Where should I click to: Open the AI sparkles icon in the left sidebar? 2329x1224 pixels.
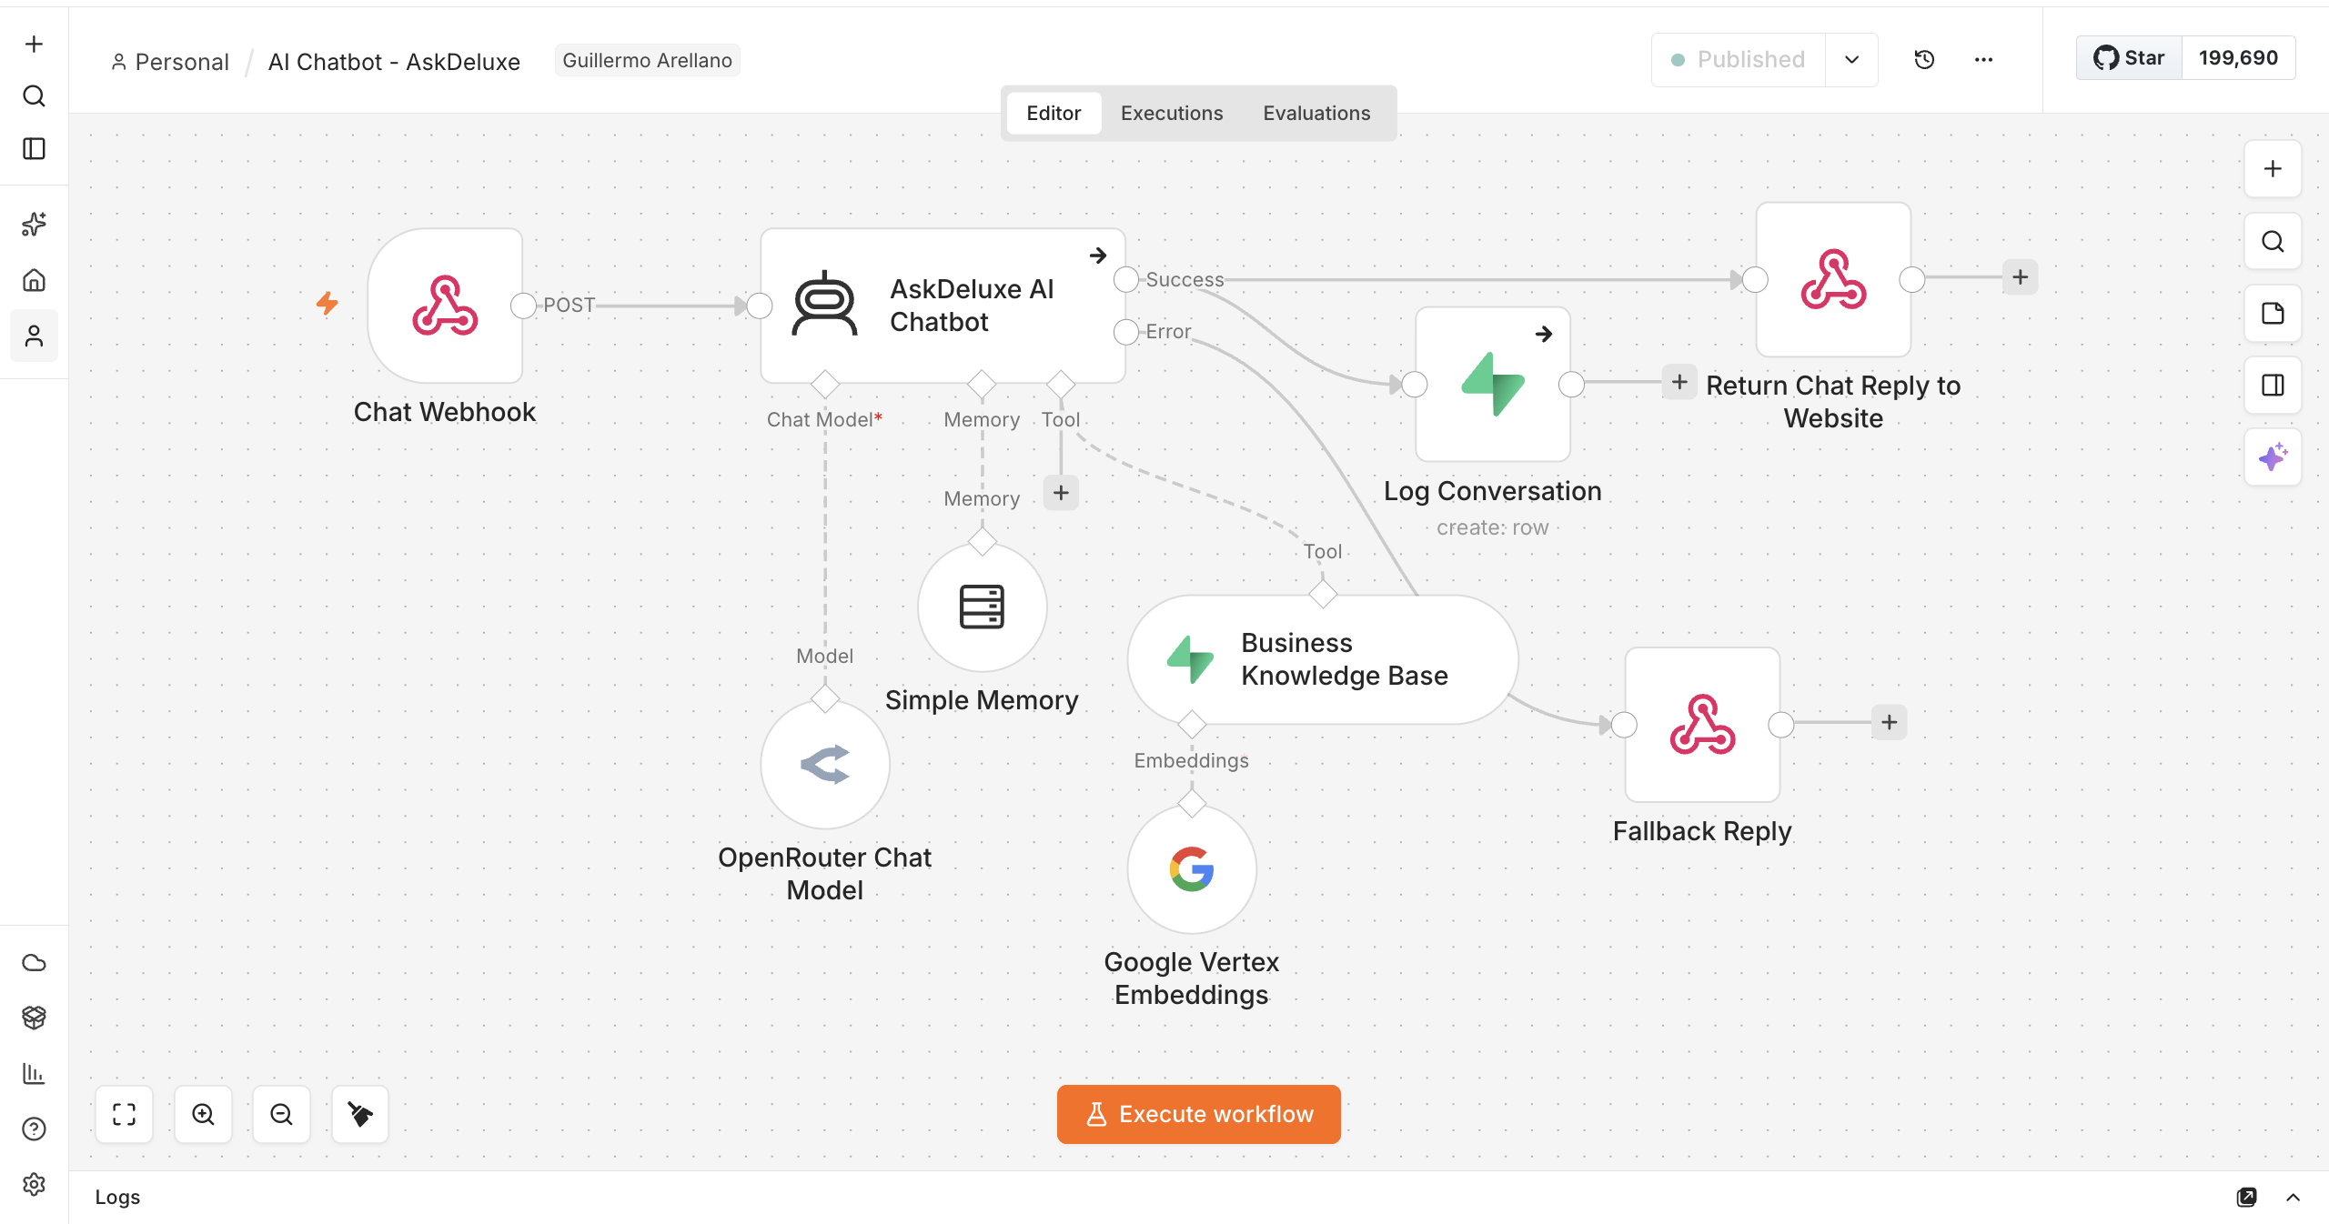point(34,224)
